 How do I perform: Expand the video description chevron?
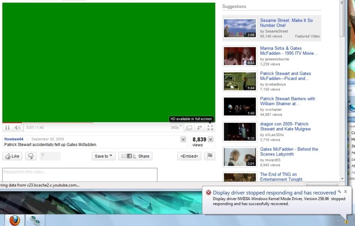pyautogui.click(x=183, y=139)
